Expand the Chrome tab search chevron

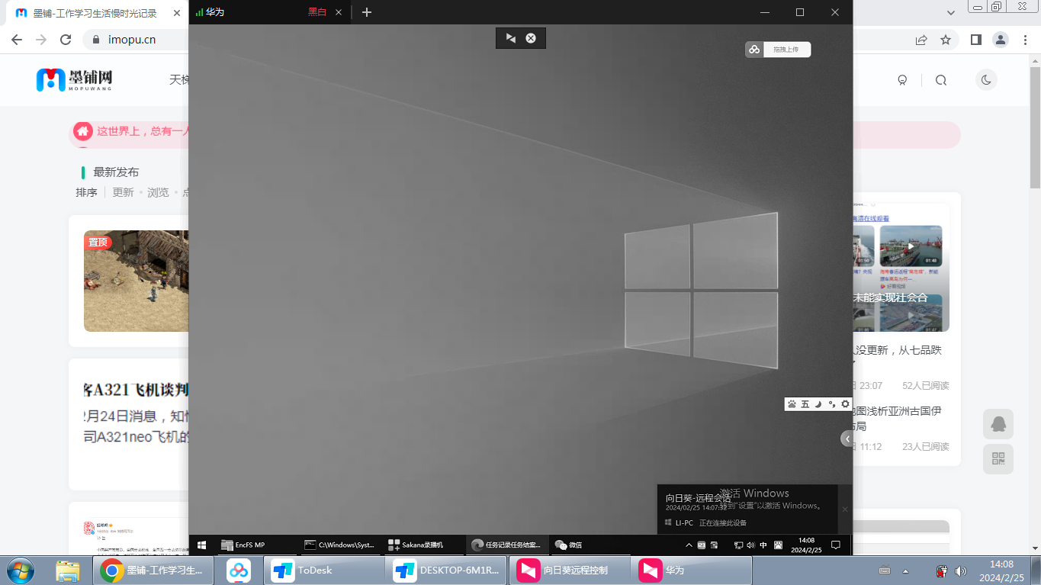click(x=950, y=13)
